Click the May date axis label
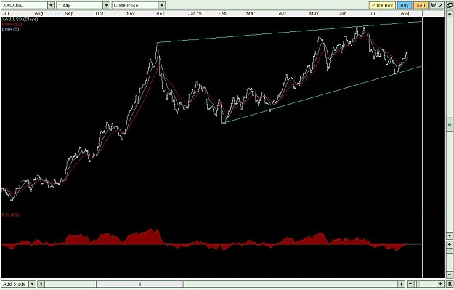454x290 pixels. pyautogui.click(x=314, y=13)
